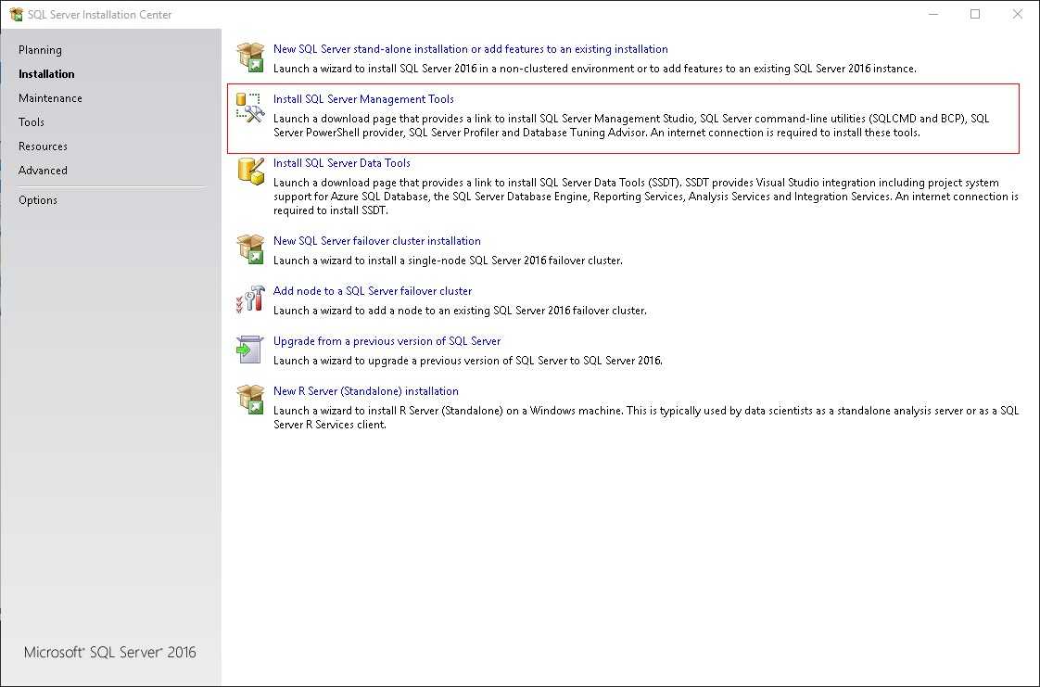This screenshot has width=1040, height=687.
Task: Click Upgrade from a previous version of SQL Server
Action: 387,341
